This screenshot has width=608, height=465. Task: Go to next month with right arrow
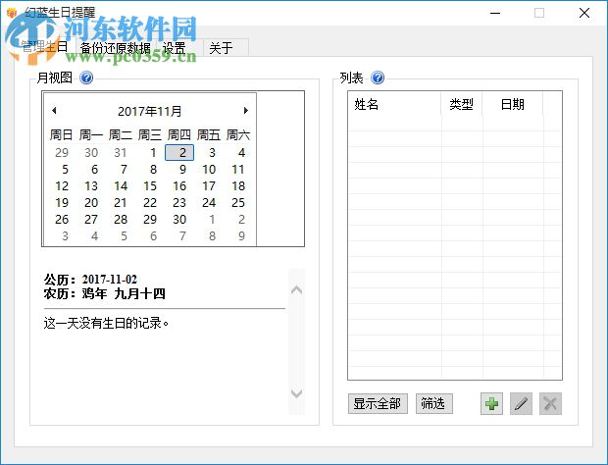[245, 111]
